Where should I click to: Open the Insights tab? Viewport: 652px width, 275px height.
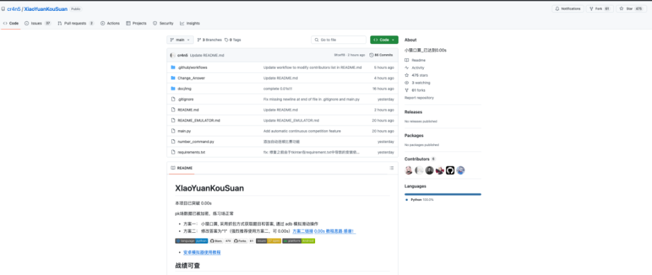pos(189,23)
